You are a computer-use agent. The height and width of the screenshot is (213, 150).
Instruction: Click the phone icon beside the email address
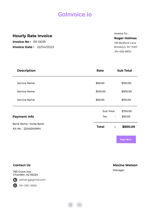coord(15,180)
